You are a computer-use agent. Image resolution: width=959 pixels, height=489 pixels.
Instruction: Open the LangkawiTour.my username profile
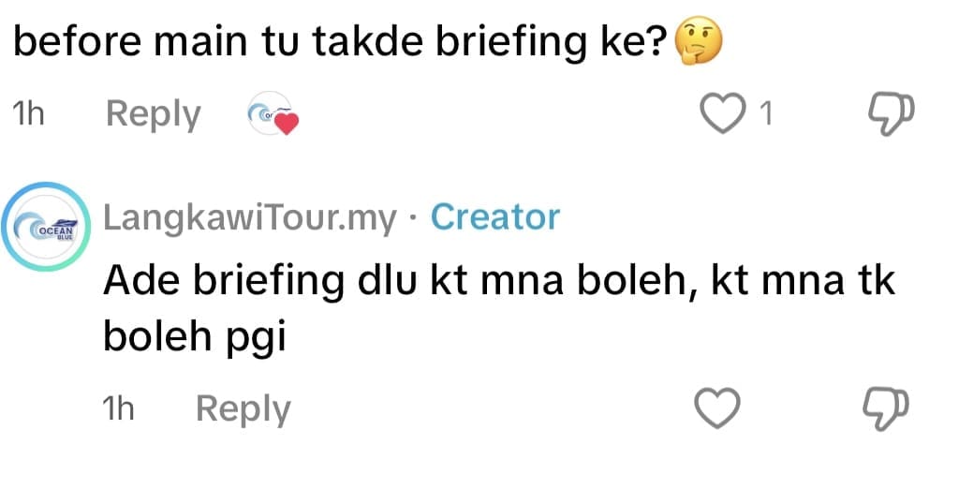pos(251,217)
